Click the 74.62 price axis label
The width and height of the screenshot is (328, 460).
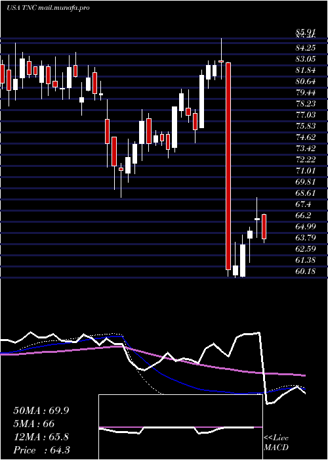[x=306, y=137]
